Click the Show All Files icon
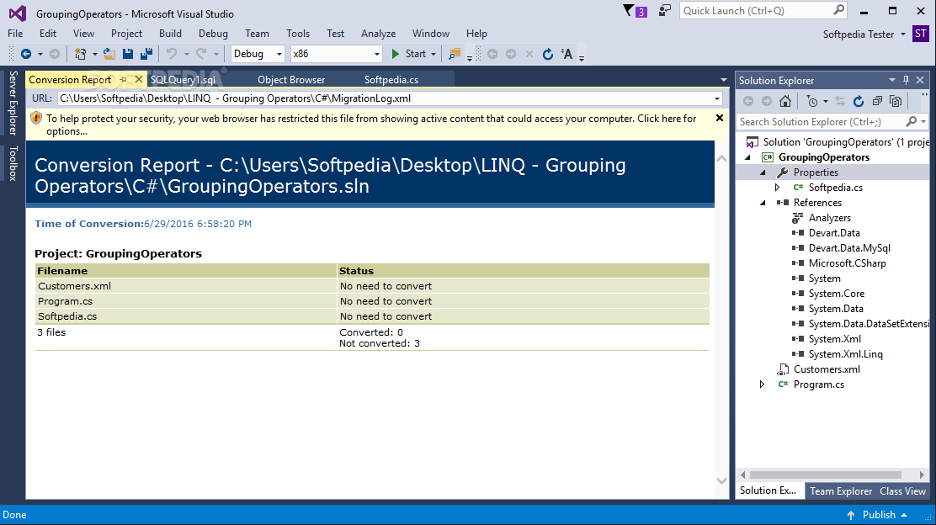This screenshot has width=936, height=525. coord(896,101)
